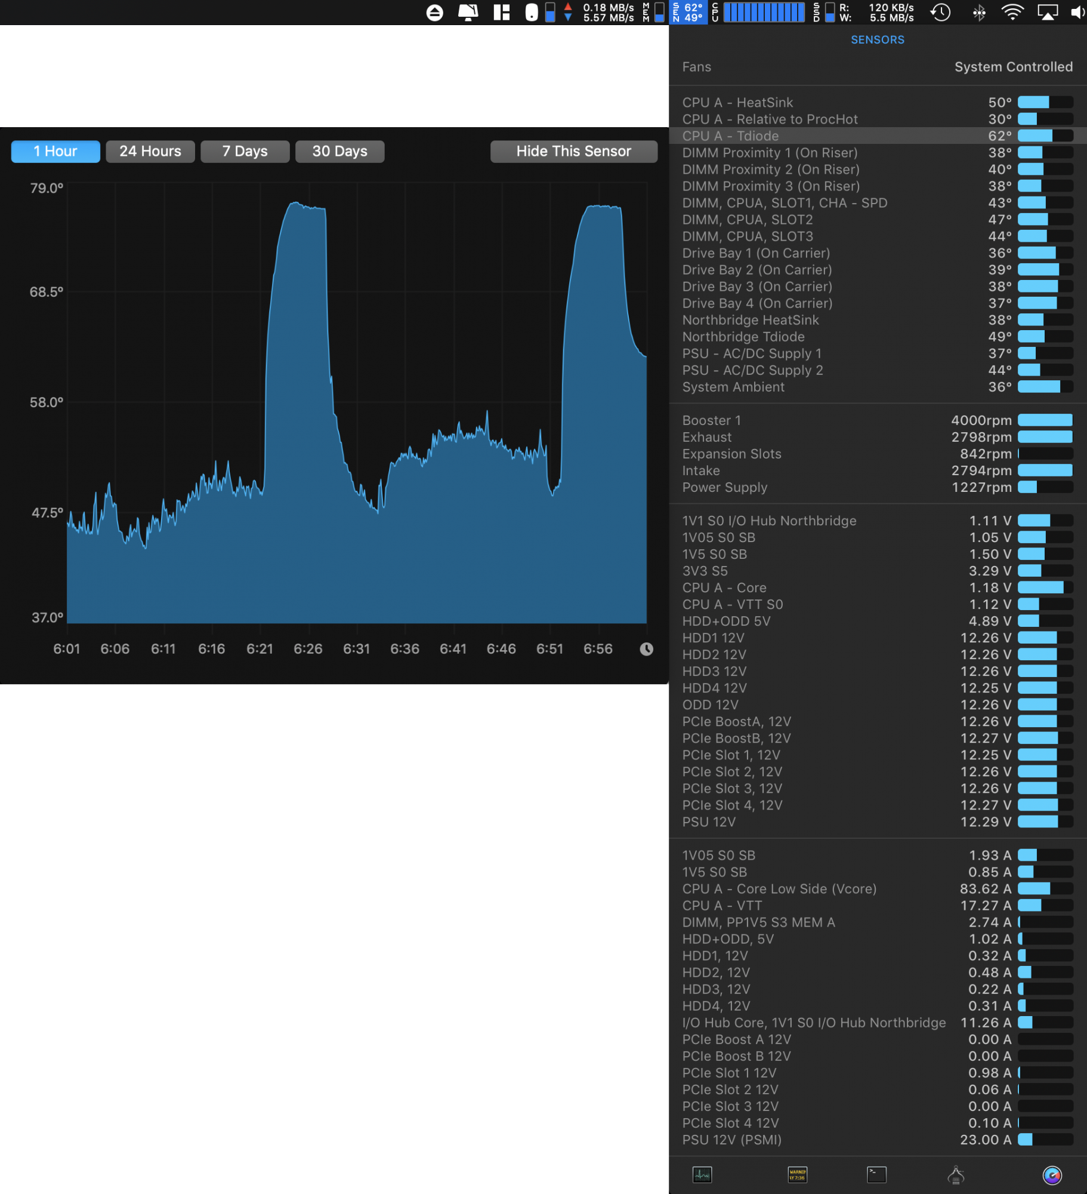Select CPU A - Core Low Side (Vcore) row

tap(878, 888)
